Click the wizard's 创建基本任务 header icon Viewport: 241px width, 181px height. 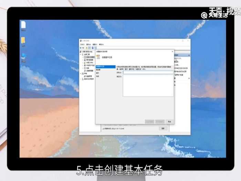click(x=98, y=57)
